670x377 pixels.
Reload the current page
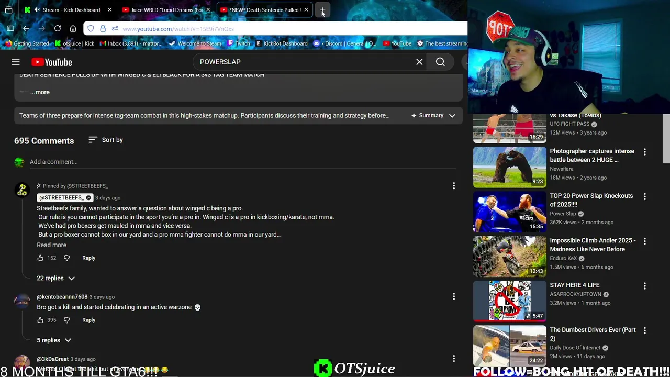pyautogui.click(x=58, y=28)
